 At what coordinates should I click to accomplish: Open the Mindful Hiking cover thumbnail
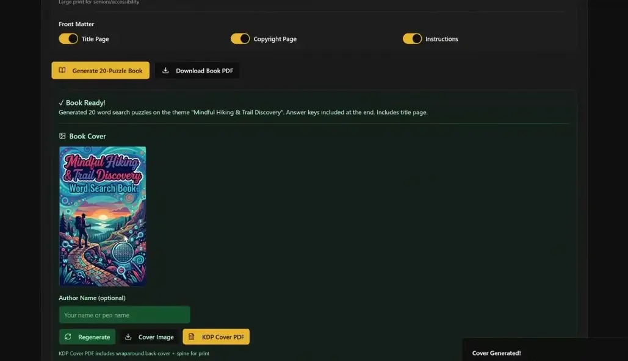pyautogui.click(x=103, y=216)
